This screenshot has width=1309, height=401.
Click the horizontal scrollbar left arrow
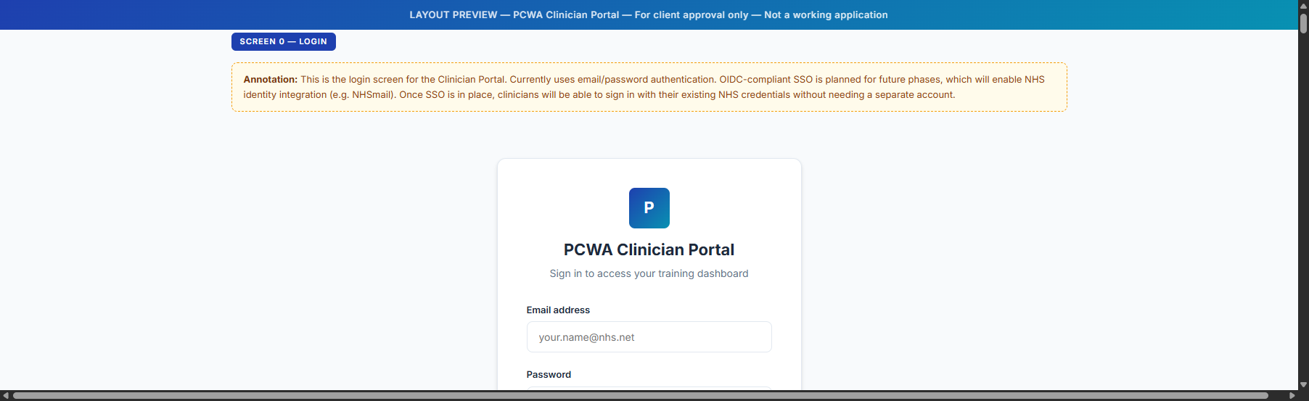[6, 396]
